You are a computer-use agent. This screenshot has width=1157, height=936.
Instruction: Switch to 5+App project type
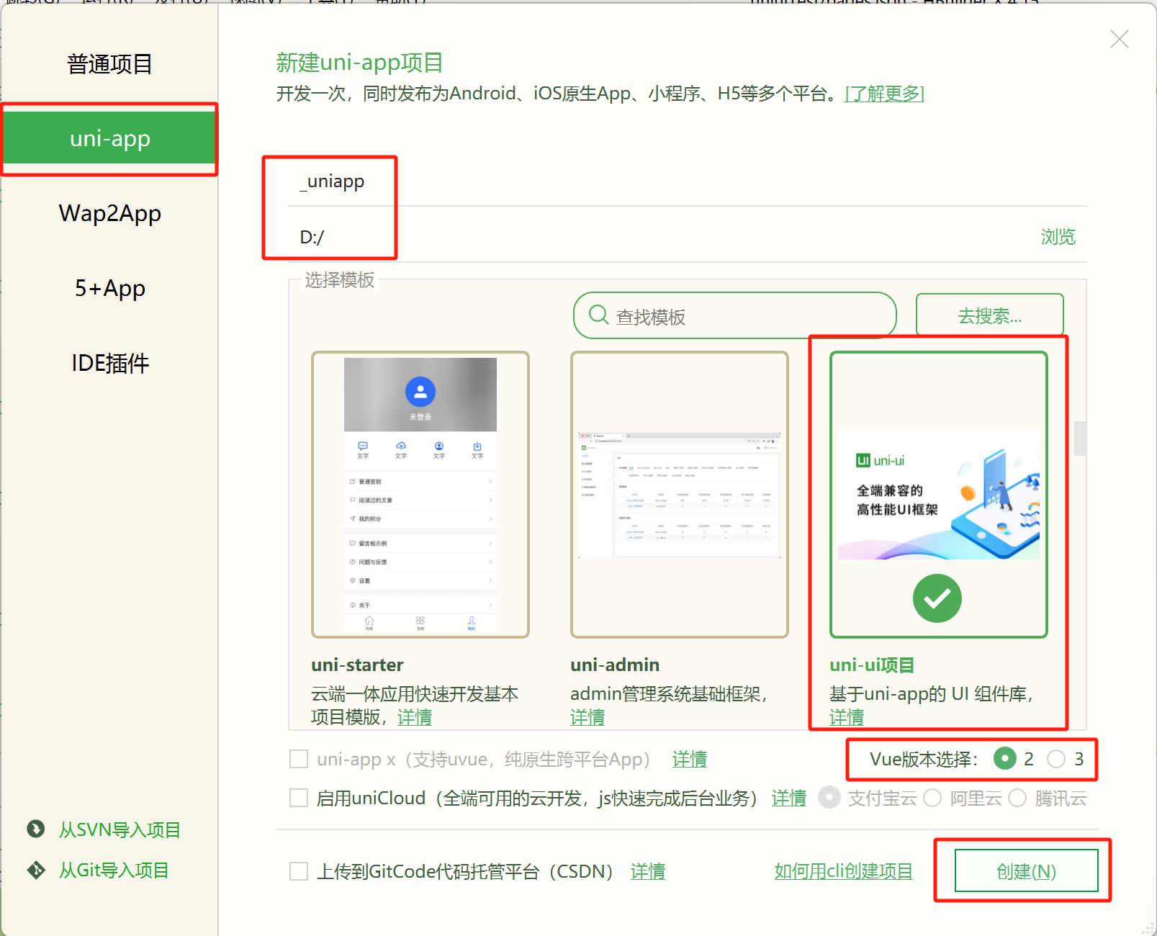pos(110,288)
